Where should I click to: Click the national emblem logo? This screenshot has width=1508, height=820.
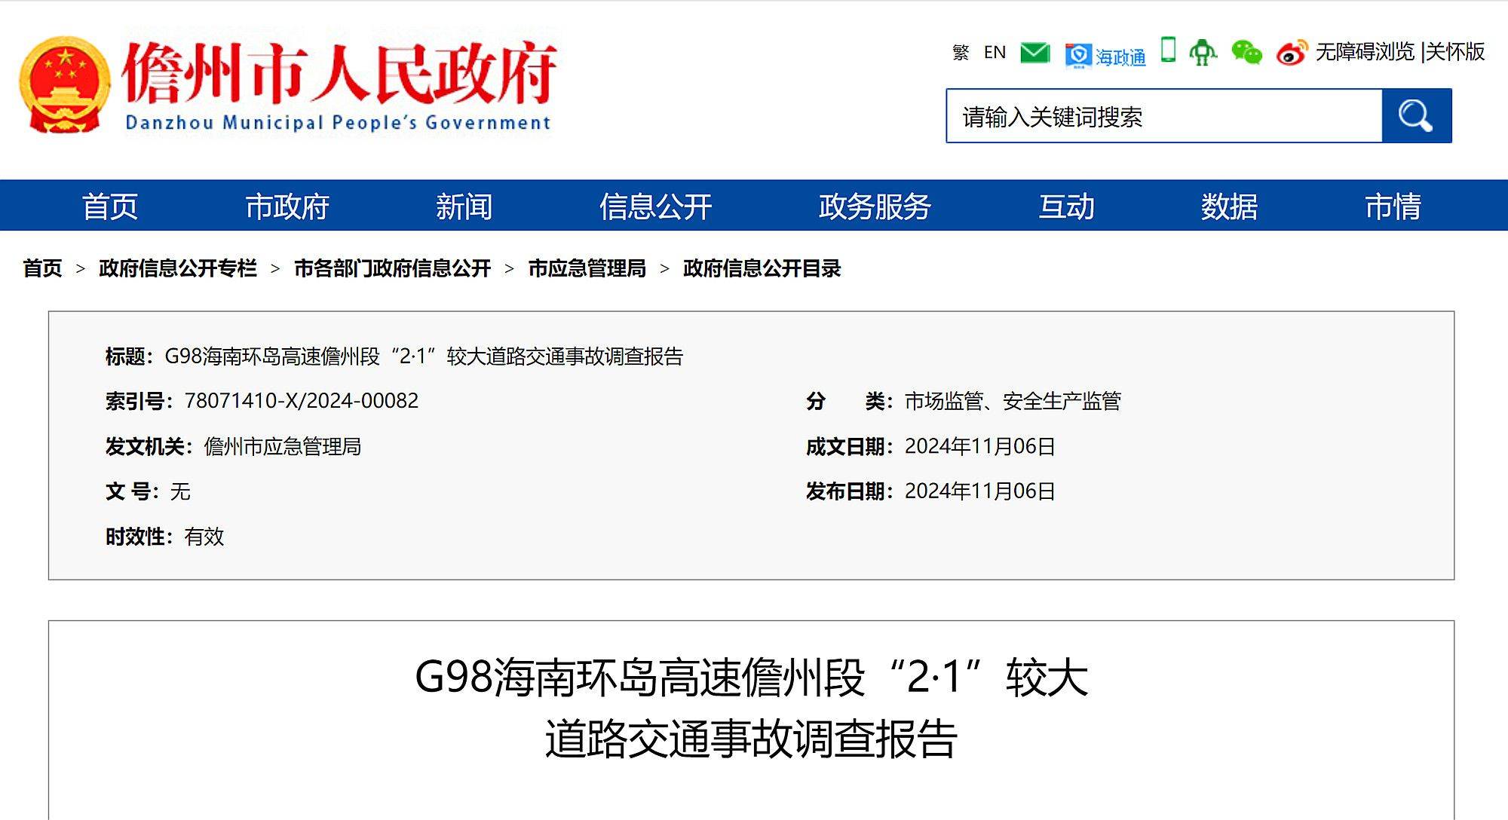[65, 84]
